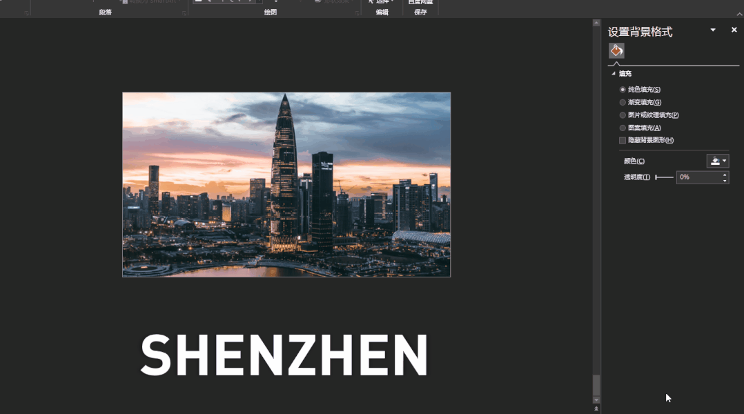Open the 段落 group dialog launcher
This screenshot has height=414, width=744.
pos(184,13)
